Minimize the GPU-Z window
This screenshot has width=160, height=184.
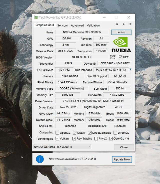pos(104,17)
